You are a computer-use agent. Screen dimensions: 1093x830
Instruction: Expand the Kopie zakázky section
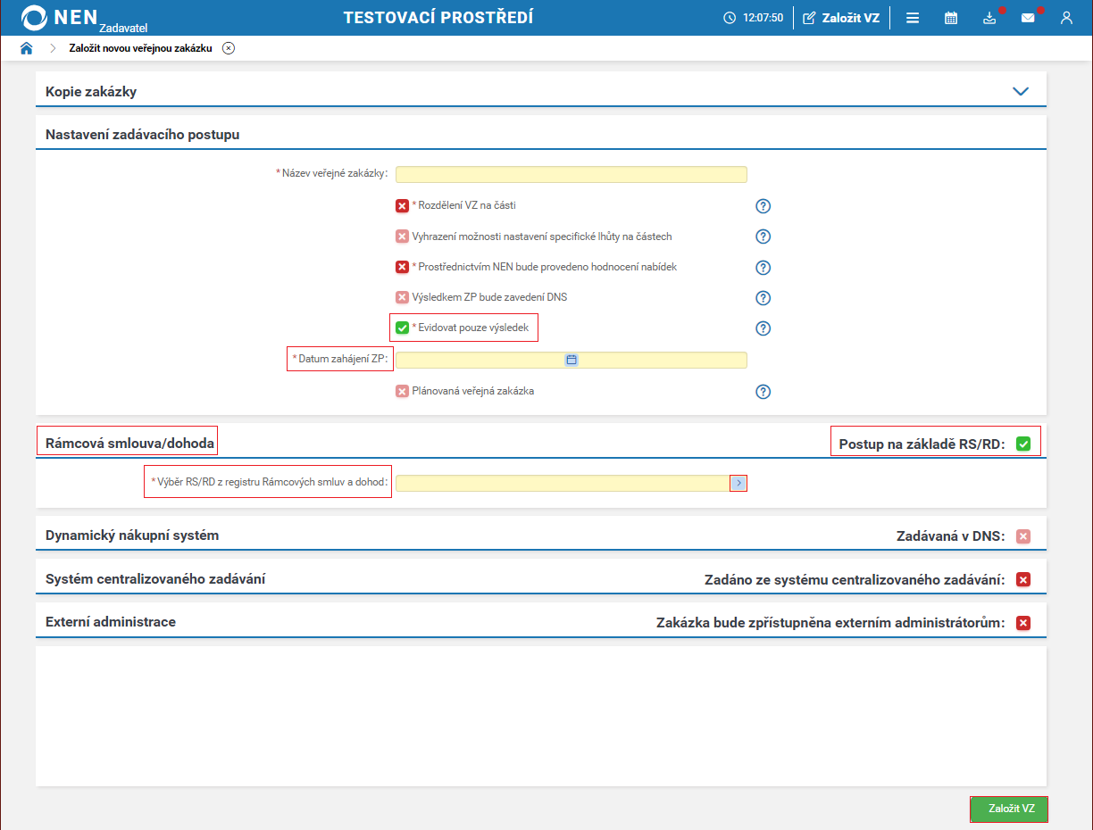1021,91
